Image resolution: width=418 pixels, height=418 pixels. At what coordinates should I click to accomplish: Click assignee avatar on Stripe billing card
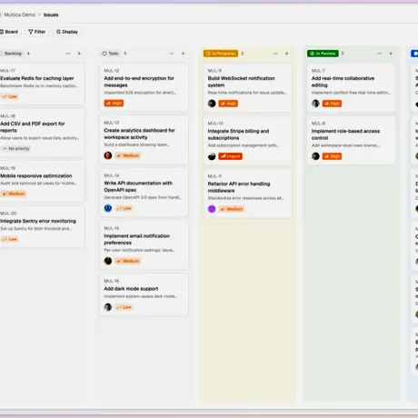point(212,156)
